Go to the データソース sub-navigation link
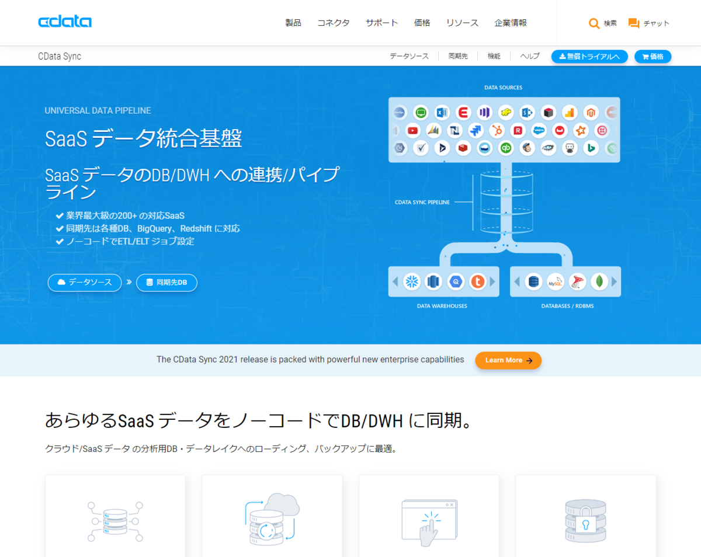Image resolution: width=701 pixels, height=557 pixels. (410, 56)
